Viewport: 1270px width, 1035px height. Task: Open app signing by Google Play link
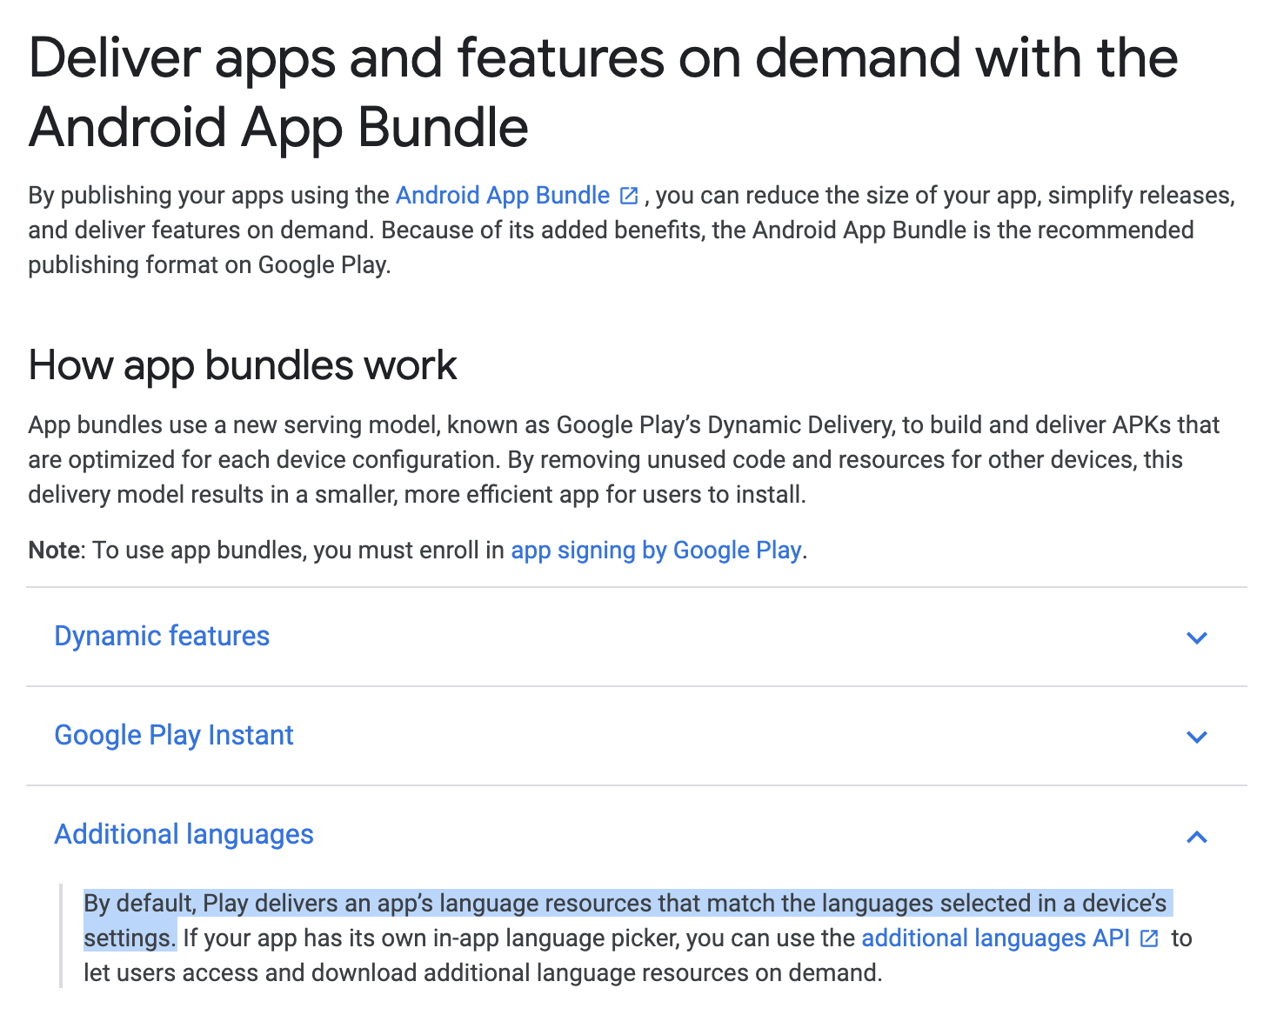tap(656, 550)
